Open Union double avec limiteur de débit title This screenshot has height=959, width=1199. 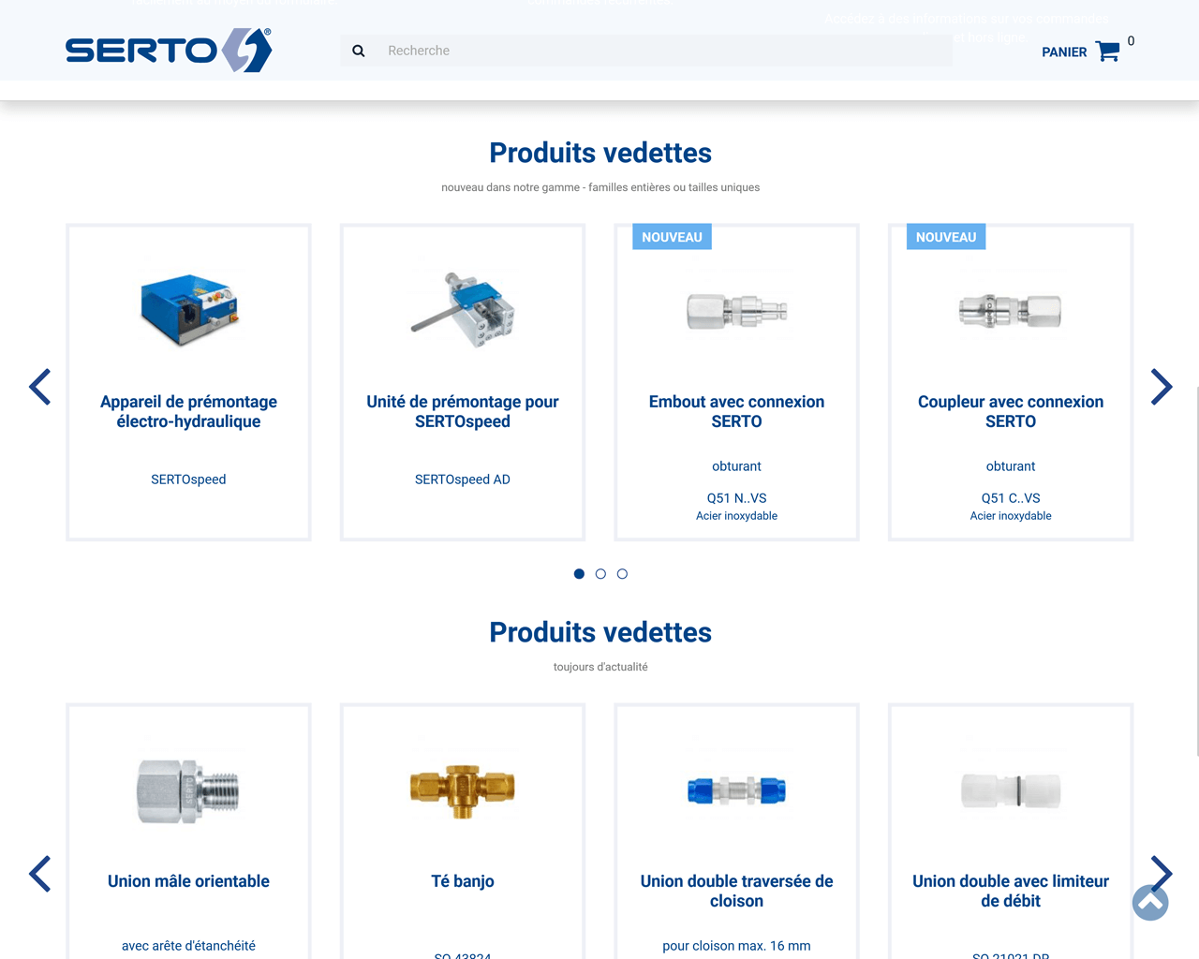[1011, 891]
